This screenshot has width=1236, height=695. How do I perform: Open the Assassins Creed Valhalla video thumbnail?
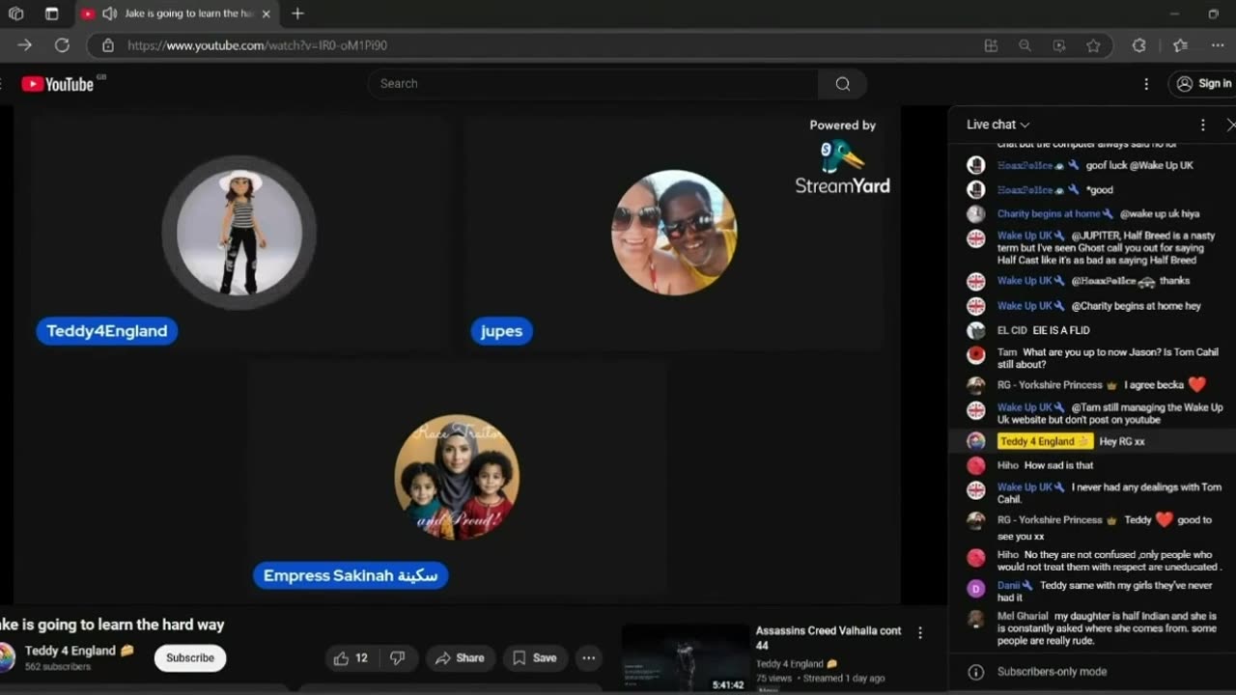click(686, 658)
